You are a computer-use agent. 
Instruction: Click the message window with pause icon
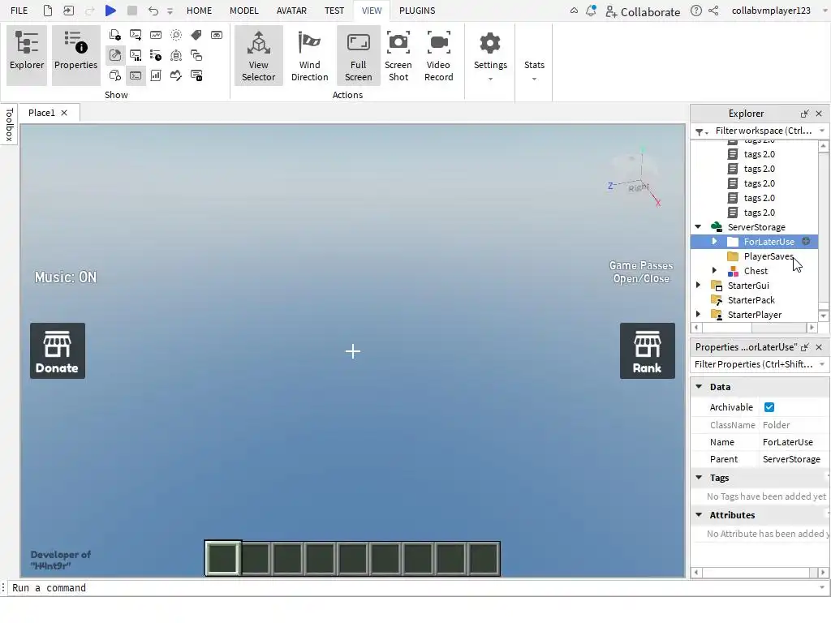[196, 75]
